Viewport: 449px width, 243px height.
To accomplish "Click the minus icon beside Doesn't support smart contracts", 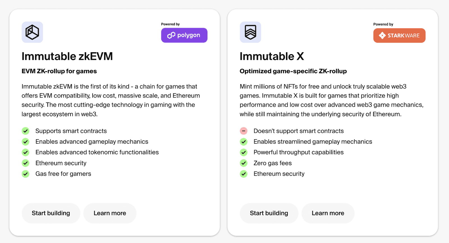I will coord(244,131).
